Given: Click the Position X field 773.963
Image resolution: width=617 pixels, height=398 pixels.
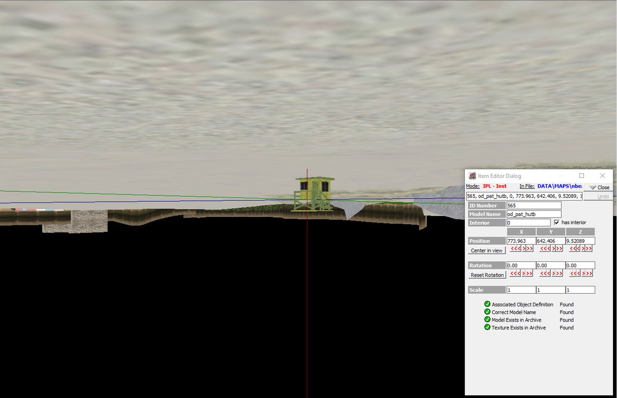Looking at the screenshot, I should pyautogui.click(x=521, y=241).
